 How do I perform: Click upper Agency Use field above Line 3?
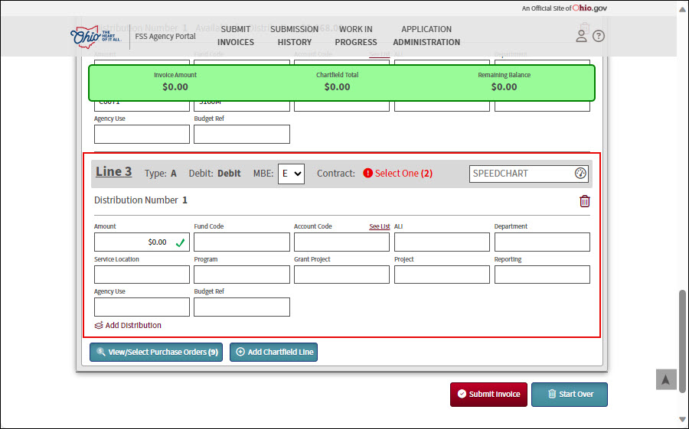pos(142,135)
